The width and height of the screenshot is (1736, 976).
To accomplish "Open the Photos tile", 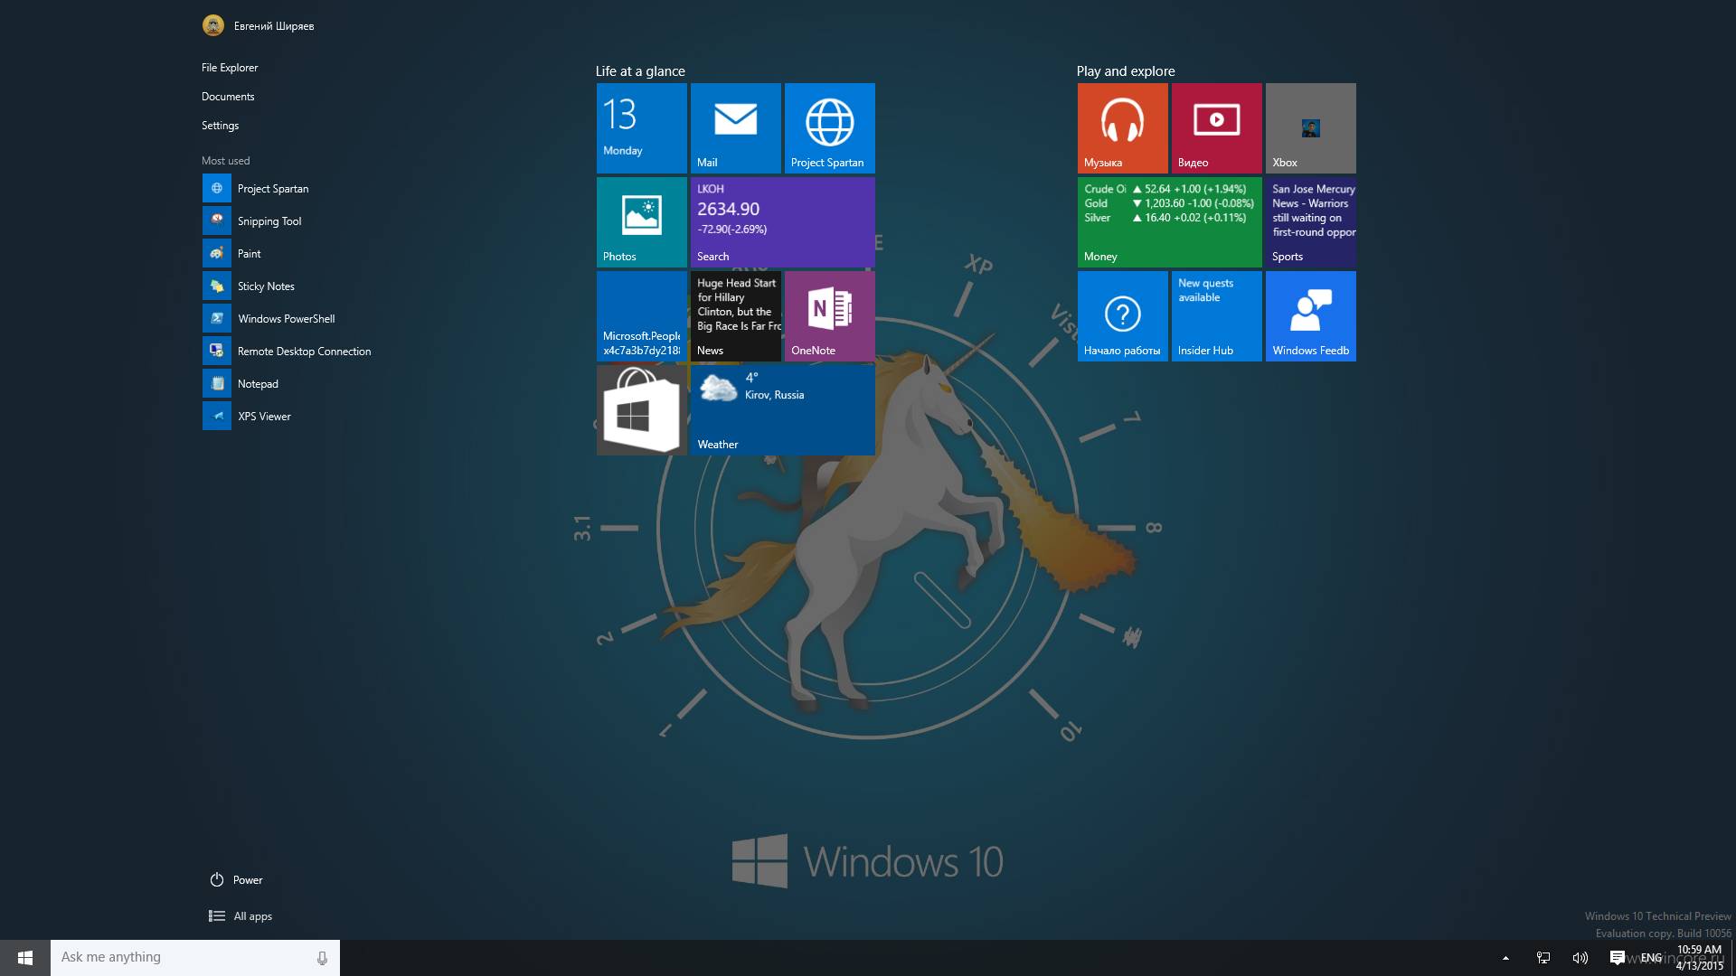I will click(x=641, y=221).
